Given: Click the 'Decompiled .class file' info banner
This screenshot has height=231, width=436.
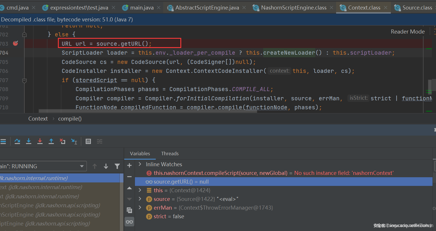Looking at the screenshot, I should (218, 20).
